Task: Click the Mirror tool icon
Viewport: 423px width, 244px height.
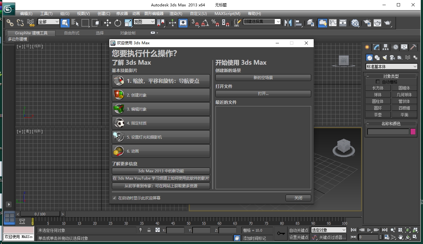Action: [x=288, y=23]
